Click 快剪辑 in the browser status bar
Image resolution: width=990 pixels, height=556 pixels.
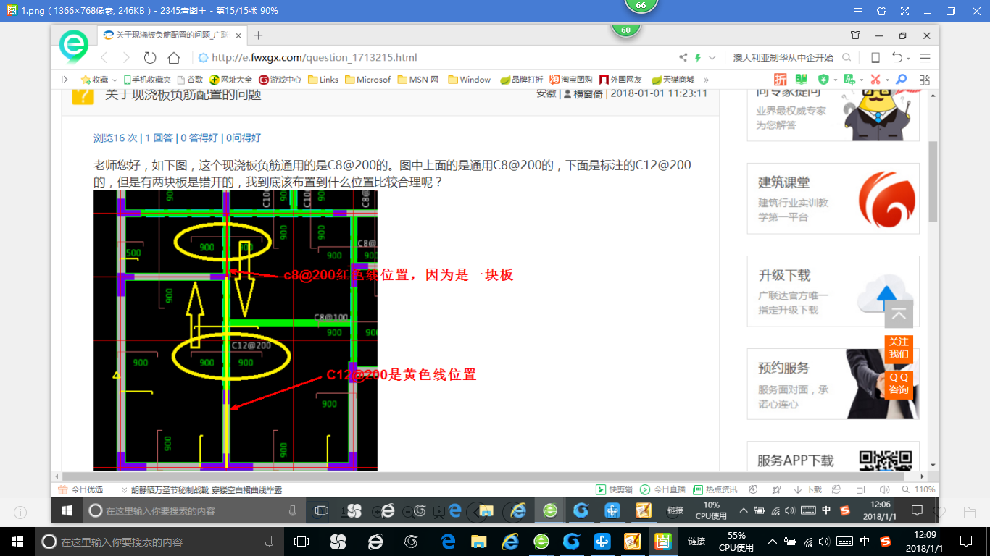615,489
